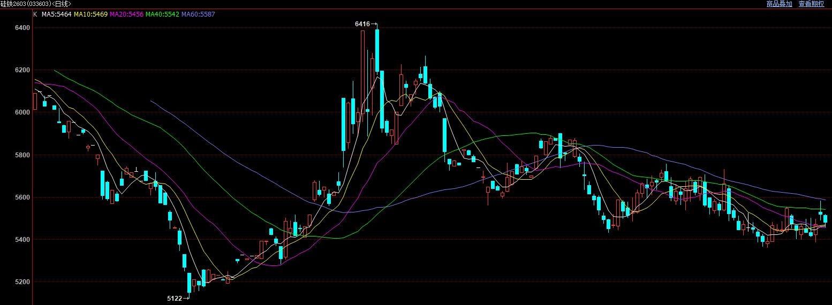
Task: Click the 5600 price axis label
Action: tap(22, 197)
